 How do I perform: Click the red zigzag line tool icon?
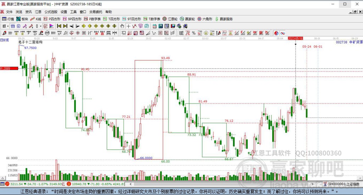tap(134, 26)
